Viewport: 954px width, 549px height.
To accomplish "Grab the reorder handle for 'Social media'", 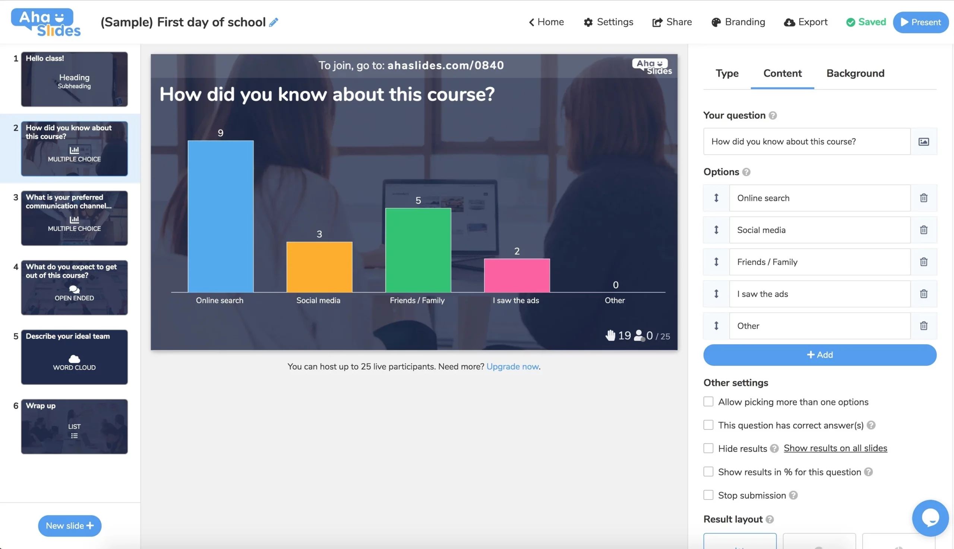I will click(716, 230).
